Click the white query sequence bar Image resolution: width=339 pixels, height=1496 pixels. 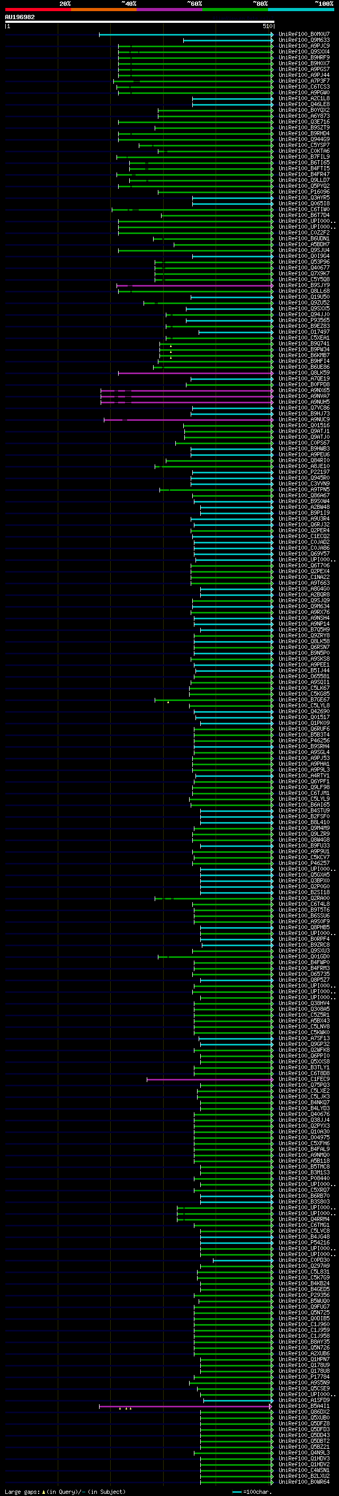pyautogui.click(x=140, y=21)
